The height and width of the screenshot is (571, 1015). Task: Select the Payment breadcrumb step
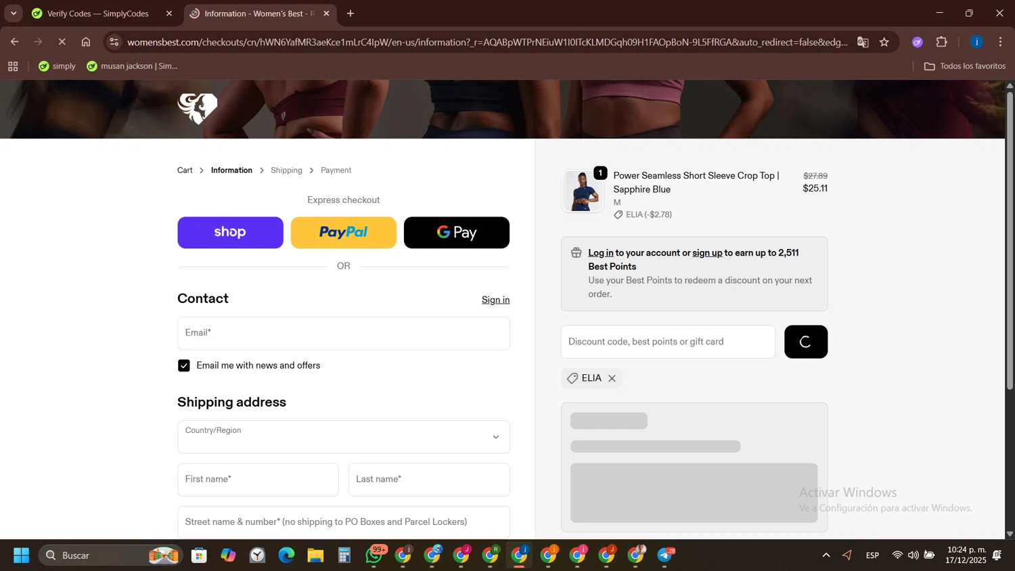(x=336, y=170)
